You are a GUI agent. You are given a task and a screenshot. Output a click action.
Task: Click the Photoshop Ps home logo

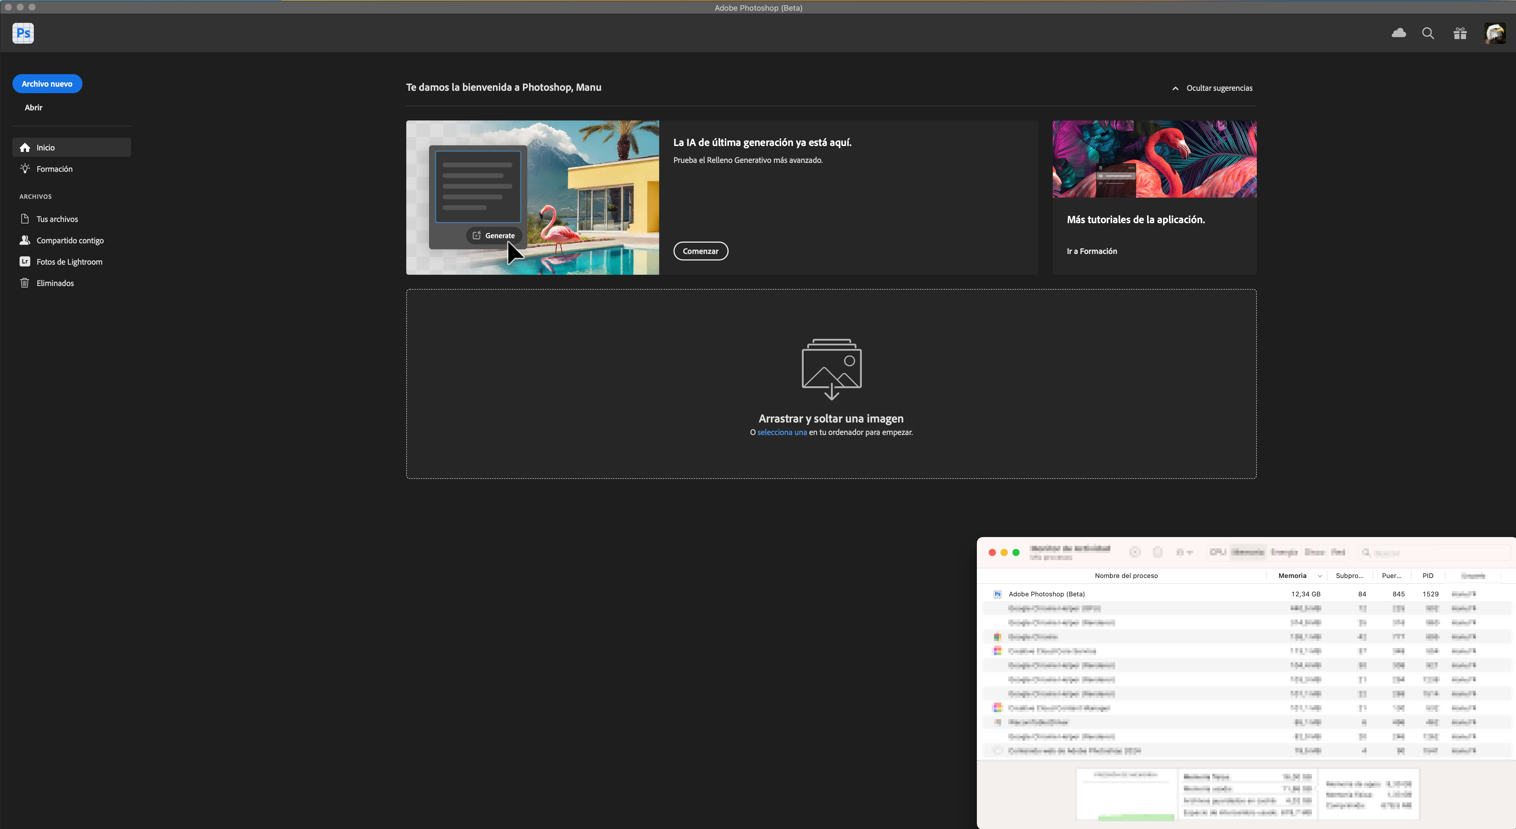tap(23, 33)
